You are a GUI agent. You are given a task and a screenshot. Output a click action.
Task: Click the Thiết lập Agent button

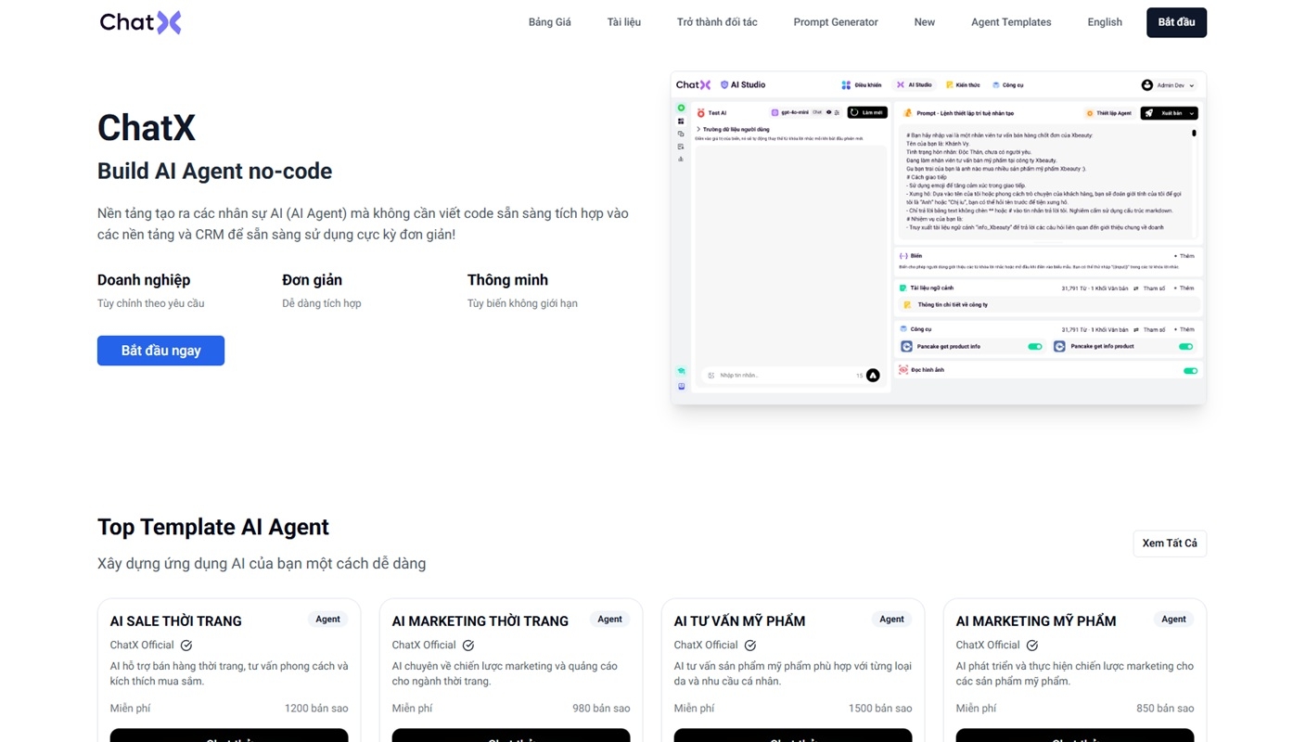pos(1108,113)
